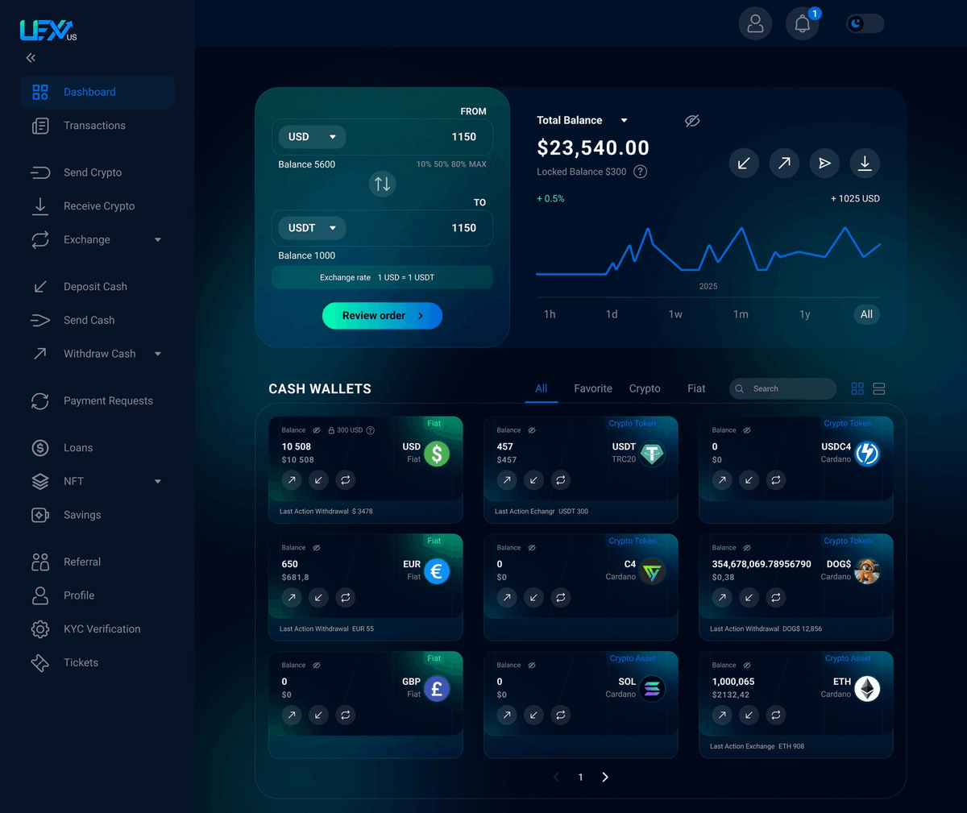
Task: Click USD wallet dollar coin icon
Action: pos(437,454)
